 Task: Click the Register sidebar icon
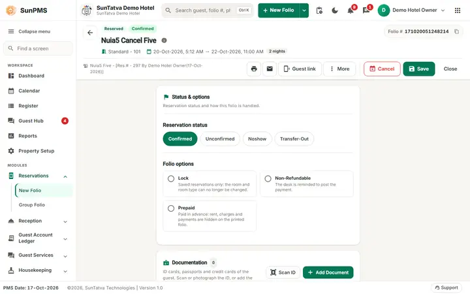pos(11,106)
